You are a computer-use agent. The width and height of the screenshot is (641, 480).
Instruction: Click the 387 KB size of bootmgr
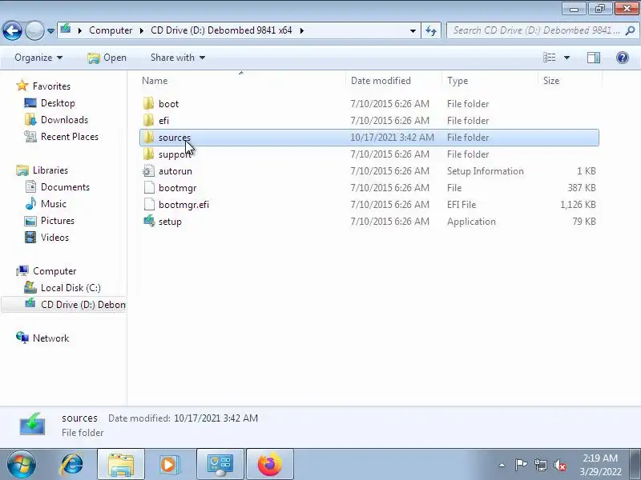coord(582,187)
